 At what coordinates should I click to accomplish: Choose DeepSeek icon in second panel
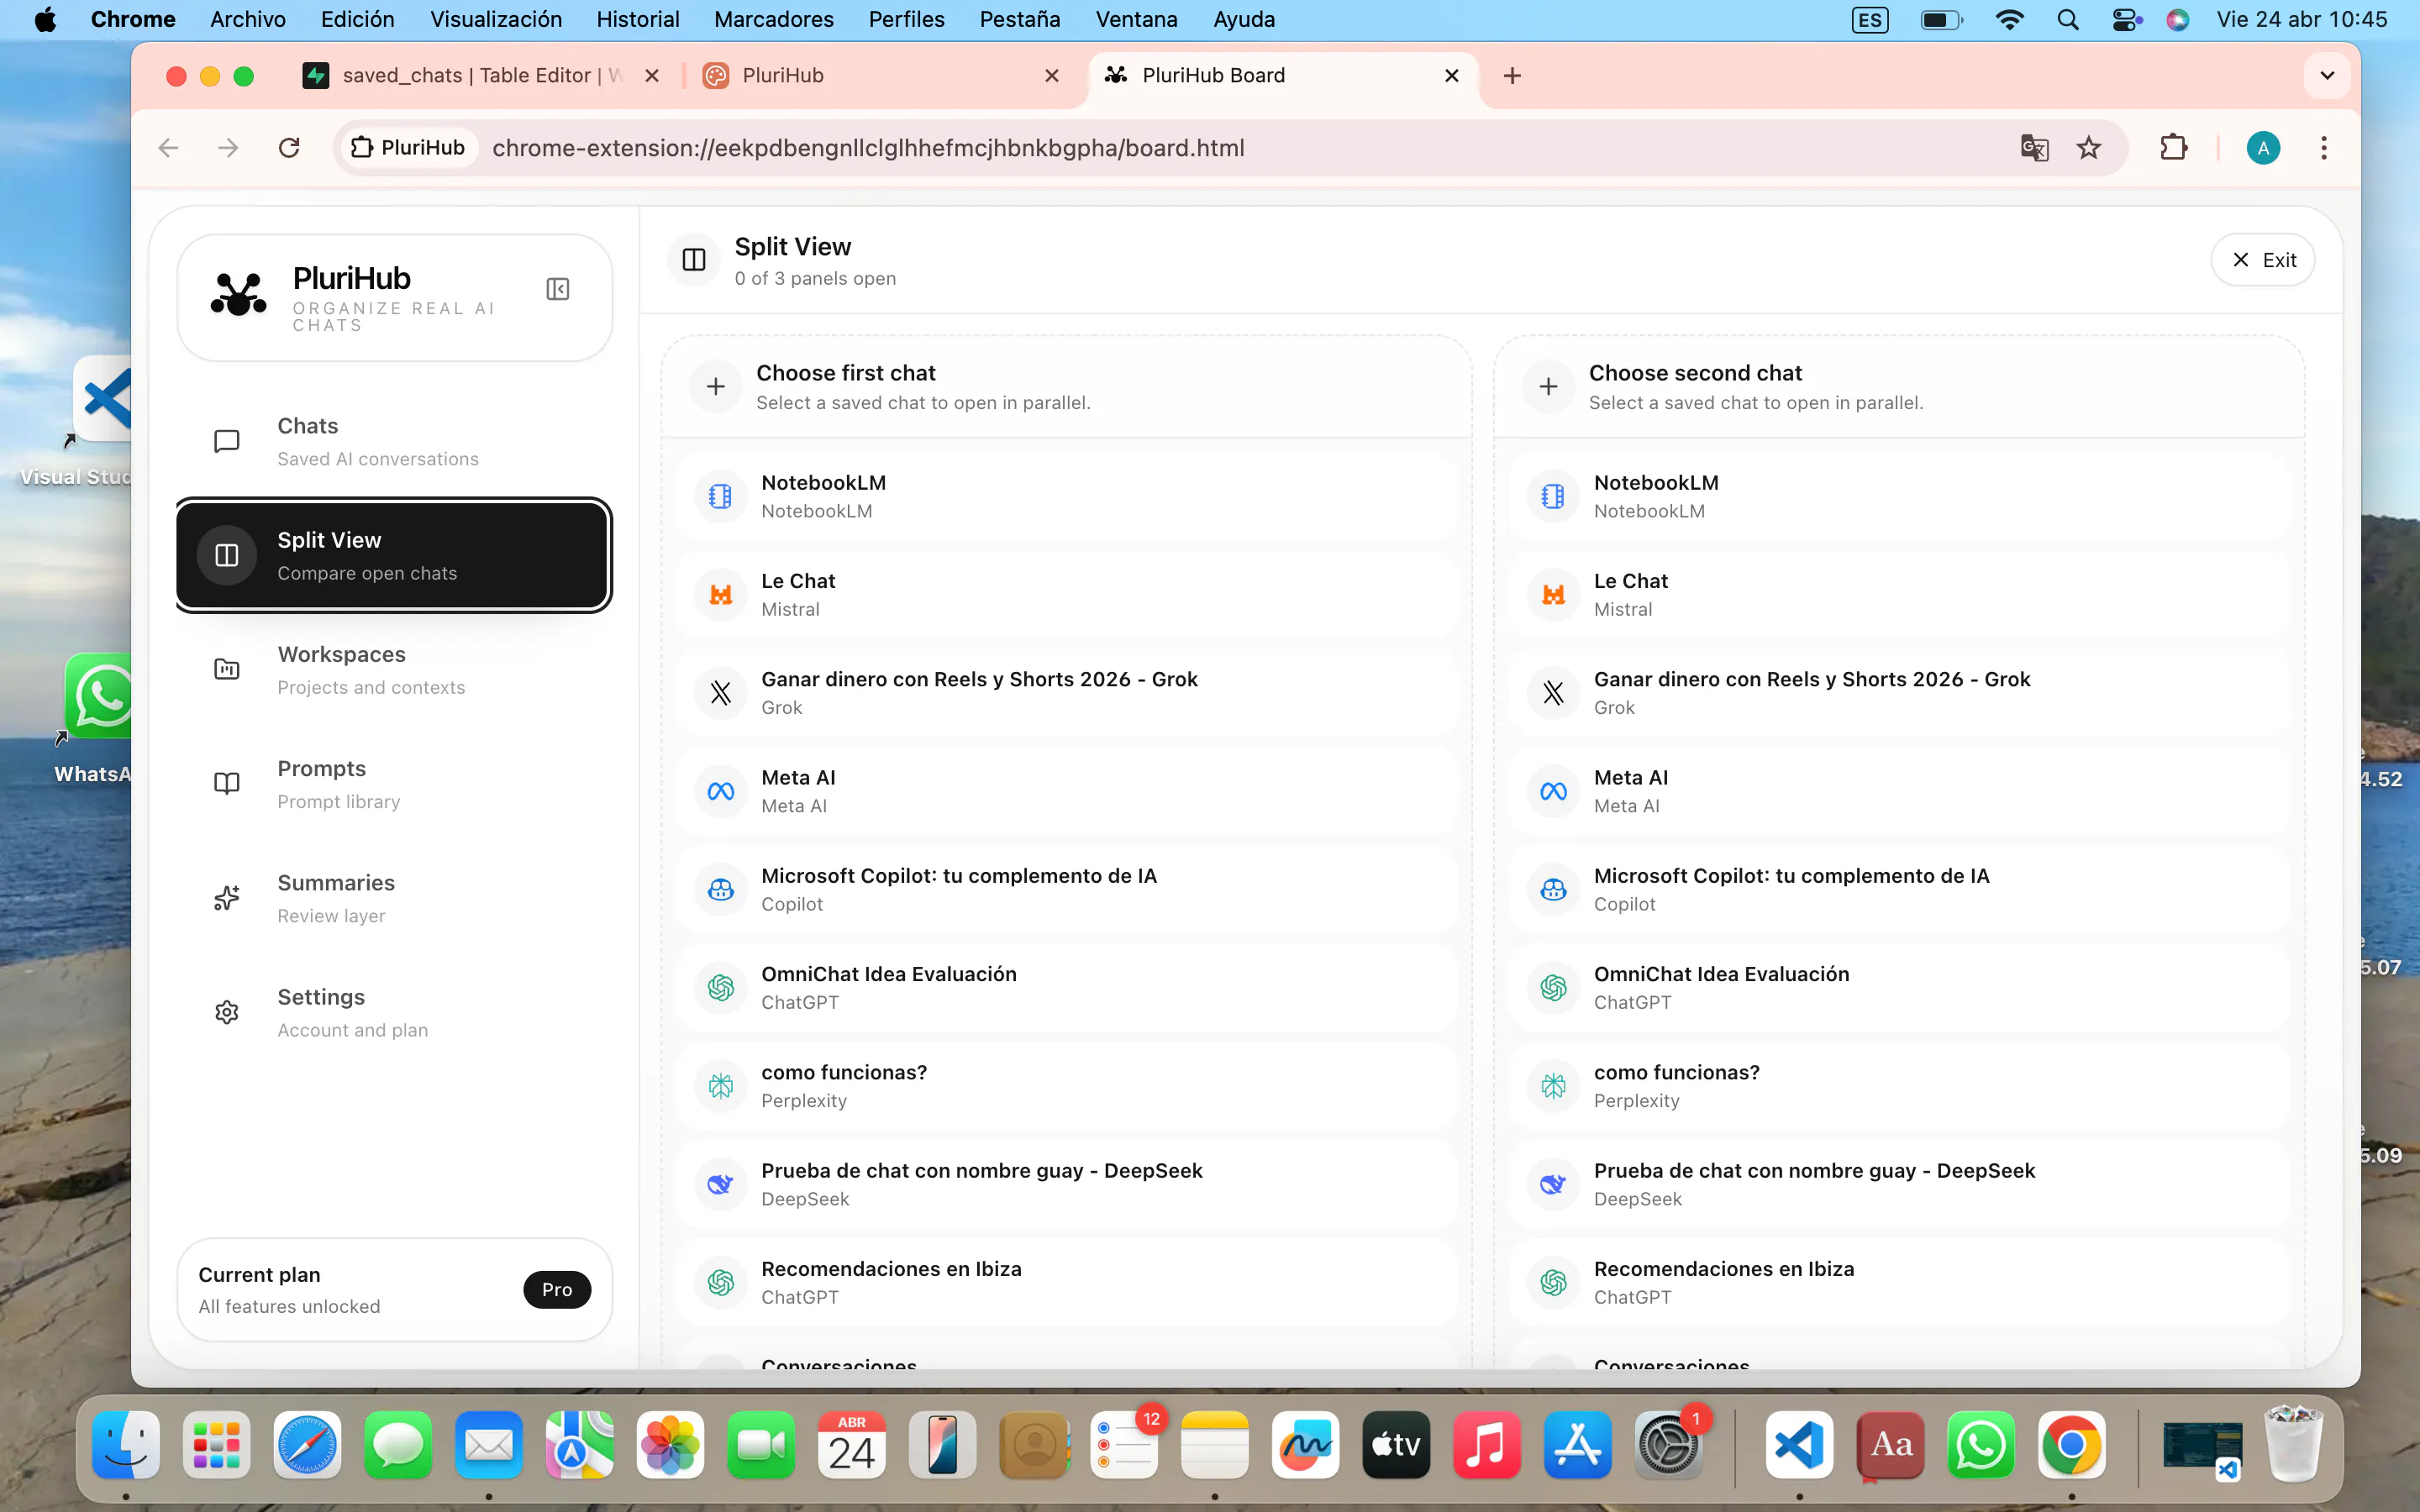click(x=1553, y=1184)
